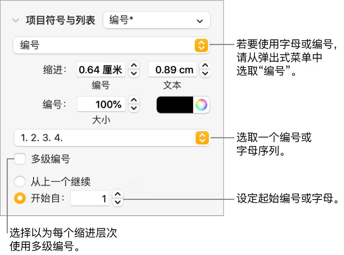Image resolution: width=344 pixels, height=255 pixels.
Task: Decrease number size with down arrow
Action: 134,108
